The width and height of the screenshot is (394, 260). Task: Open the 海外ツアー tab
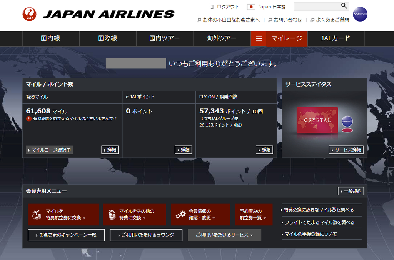click(x=222, y=38)
